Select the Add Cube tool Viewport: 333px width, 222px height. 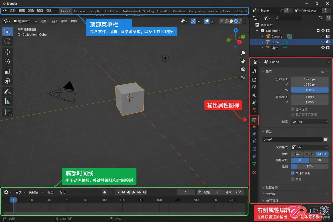click(7, 112)
